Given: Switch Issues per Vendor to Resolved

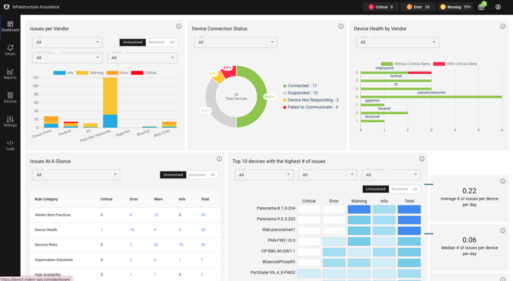Looking at the screenshot, I should coord(156,42).
